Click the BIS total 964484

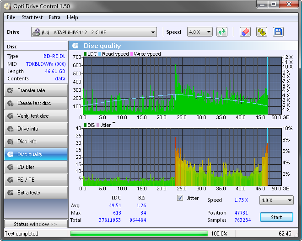click(x=138, y=220)
